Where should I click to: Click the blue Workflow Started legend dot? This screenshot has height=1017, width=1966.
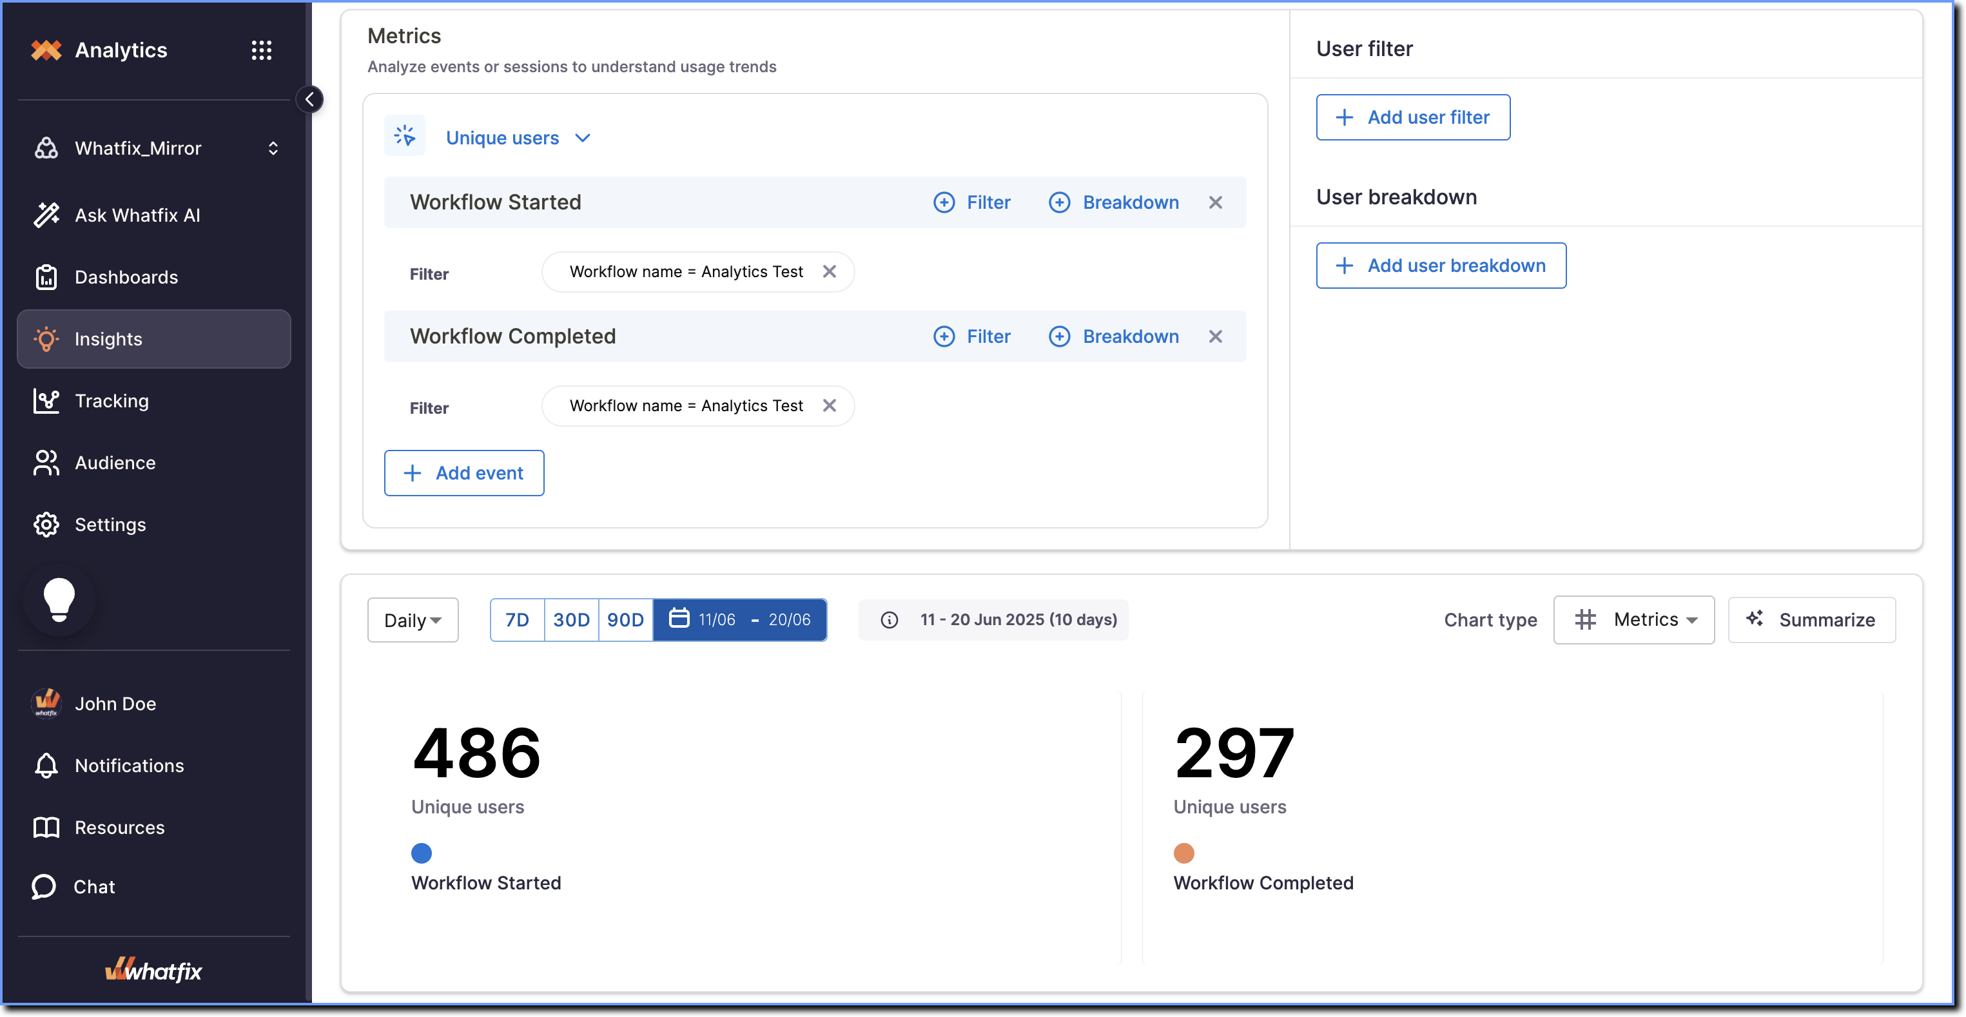pos(422,853)
